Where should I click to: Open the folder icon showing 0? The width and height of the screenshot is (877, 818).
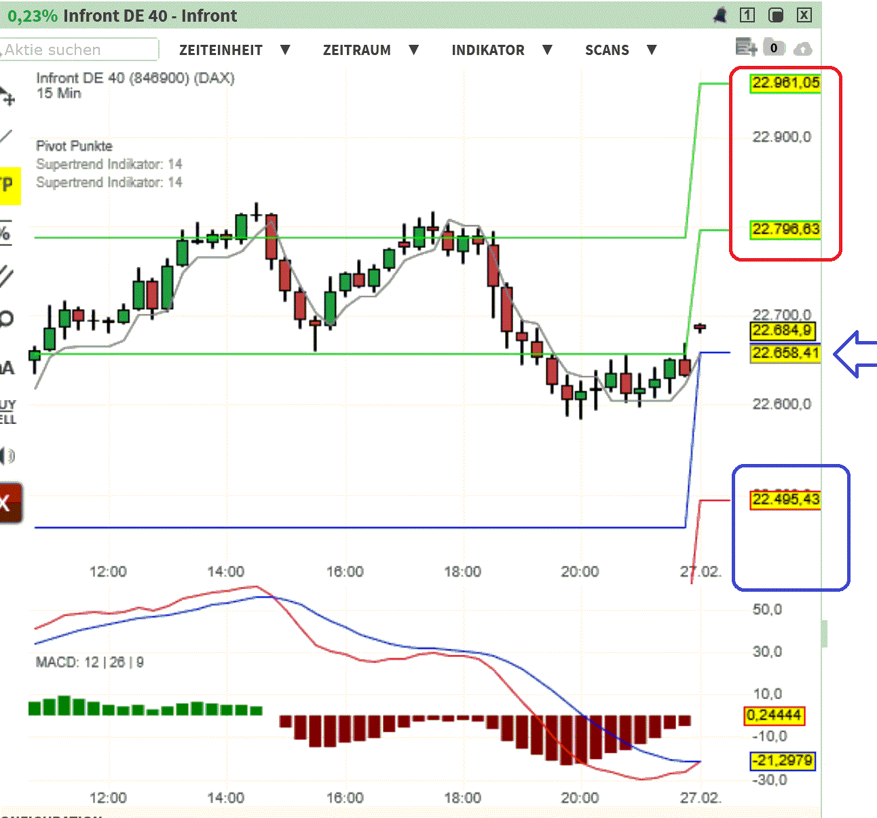(774, 48)
